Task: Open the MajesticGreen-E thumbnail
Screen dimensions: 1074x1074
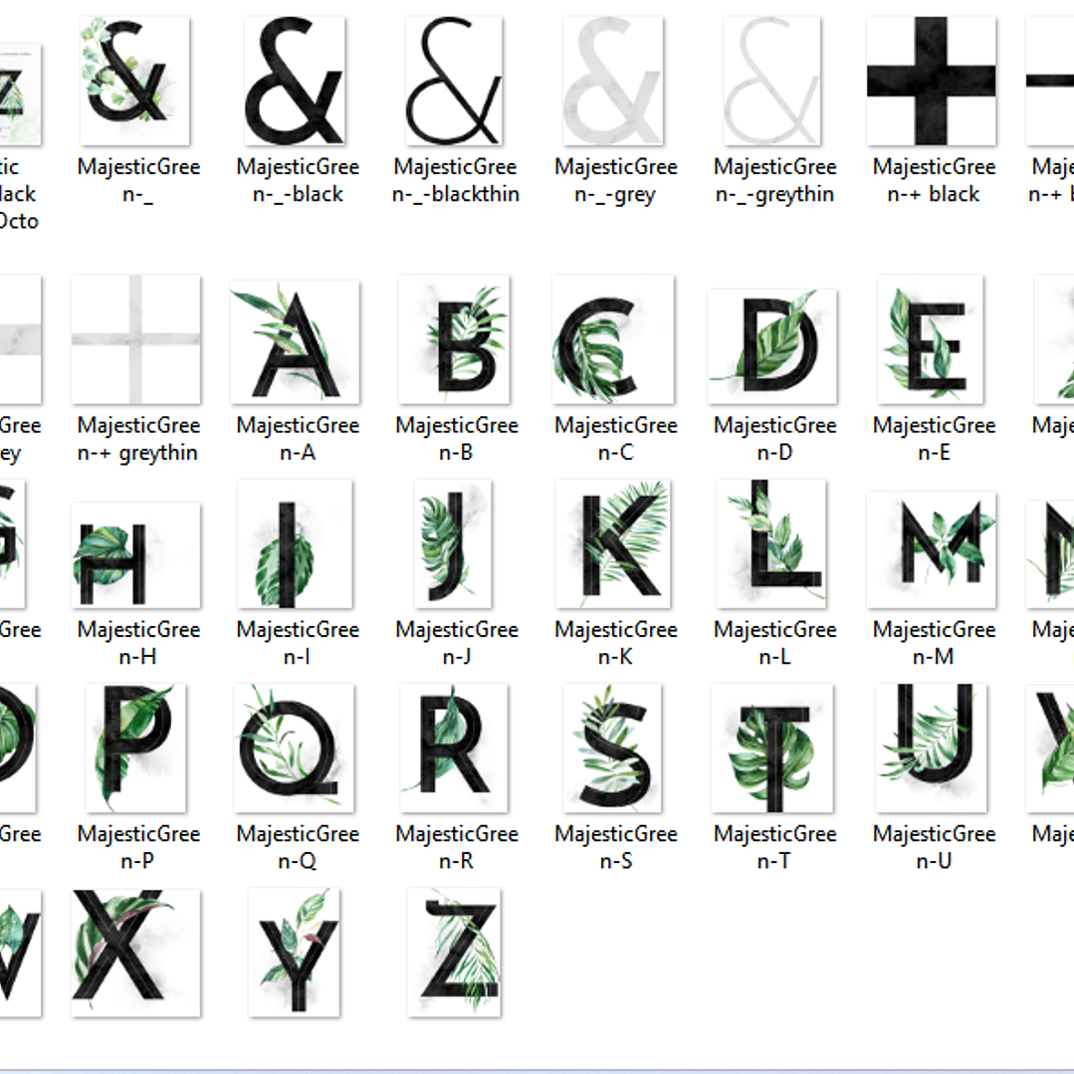Action: (933, 340)
